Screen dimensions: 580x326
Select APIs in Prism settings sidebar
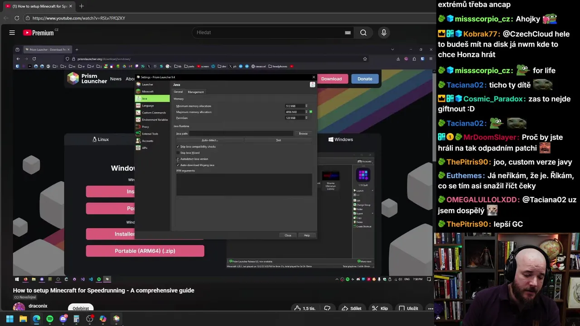153,148
